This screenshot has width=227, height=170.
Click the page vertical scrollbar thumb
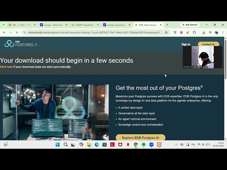(x=226, y=59)
